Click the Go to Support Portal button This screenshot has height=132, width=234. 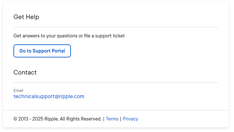(x=42, y=51)
